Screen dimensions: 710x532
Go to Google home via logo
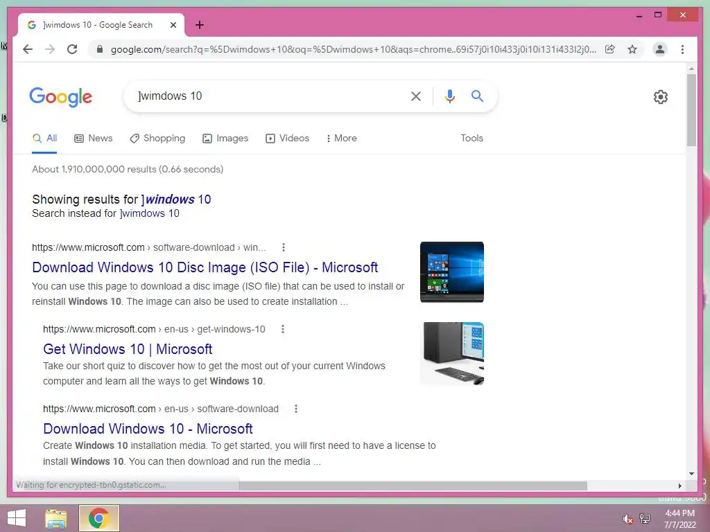(x=61, y=97)
